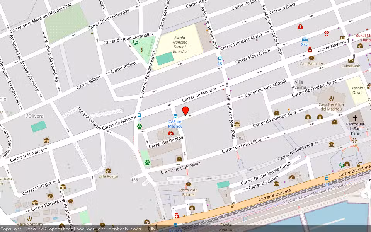
Task: Click the 'Torrent Umbert' street label
Action: 89,118
